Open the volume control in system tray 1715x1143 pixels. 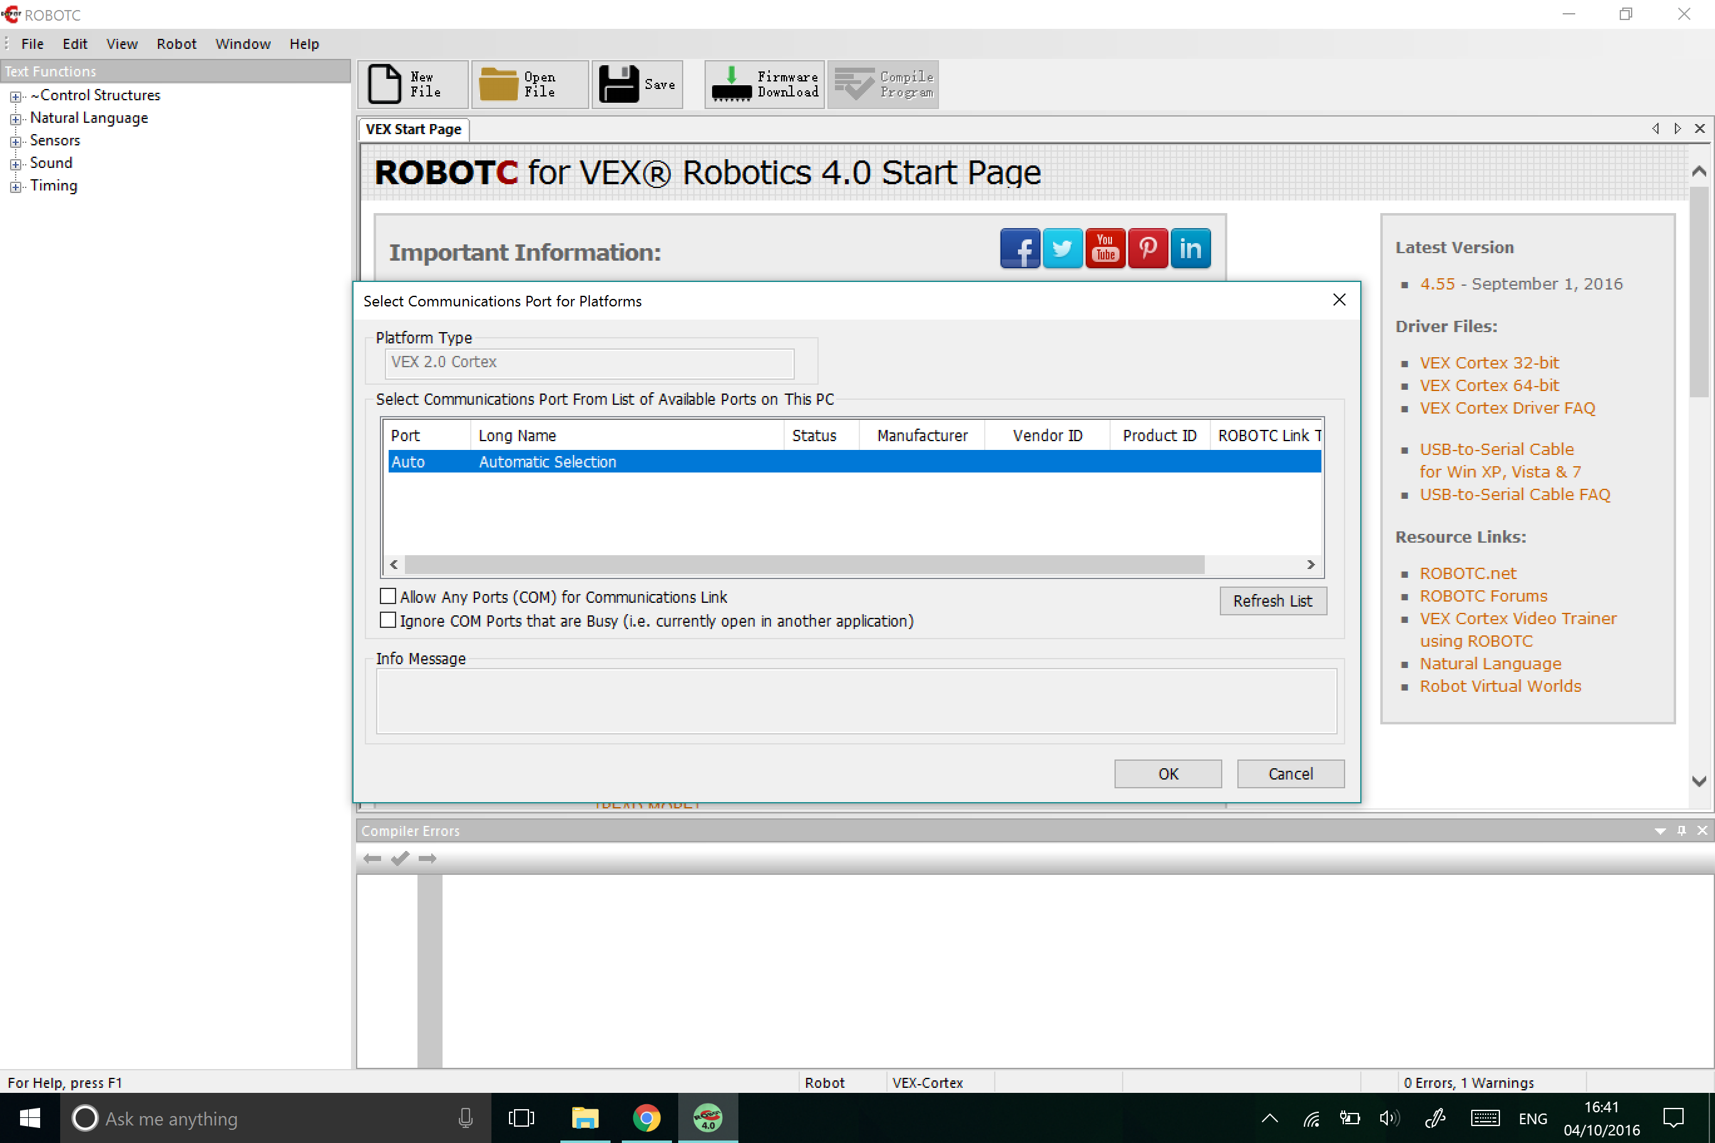(1390, 1117)
